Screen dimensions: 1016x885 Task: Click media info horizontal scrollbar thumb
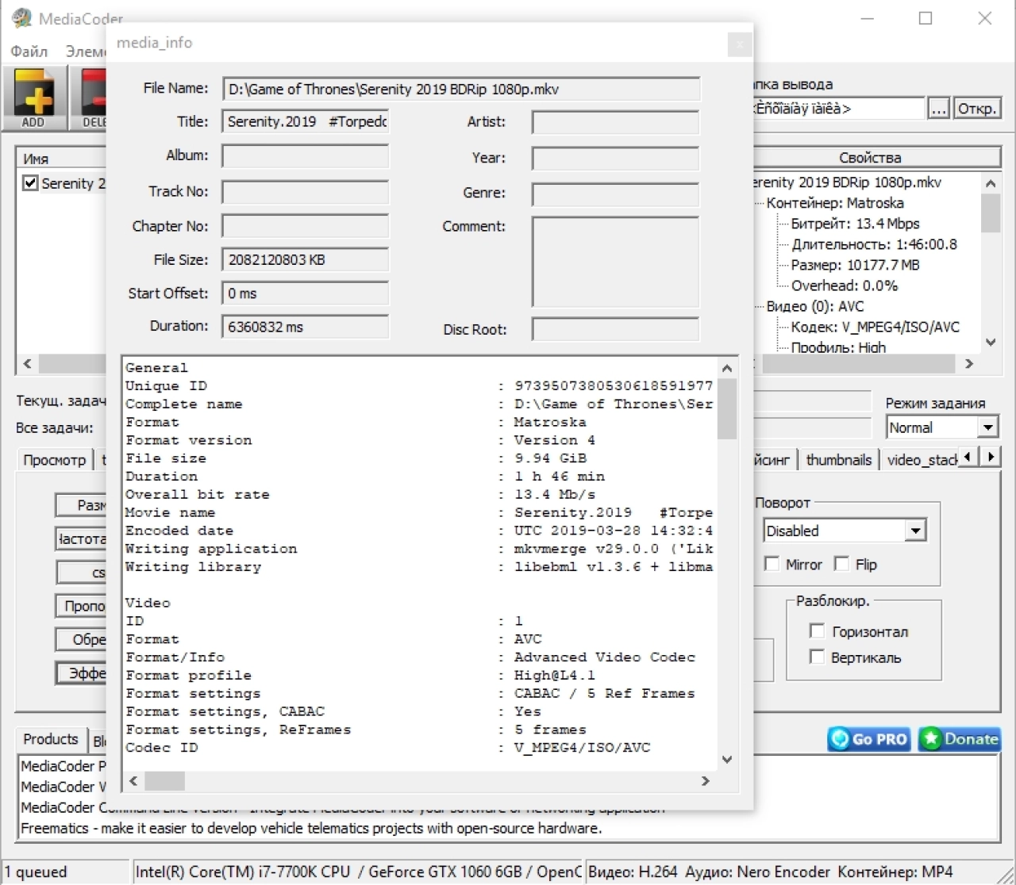point(164,781)
